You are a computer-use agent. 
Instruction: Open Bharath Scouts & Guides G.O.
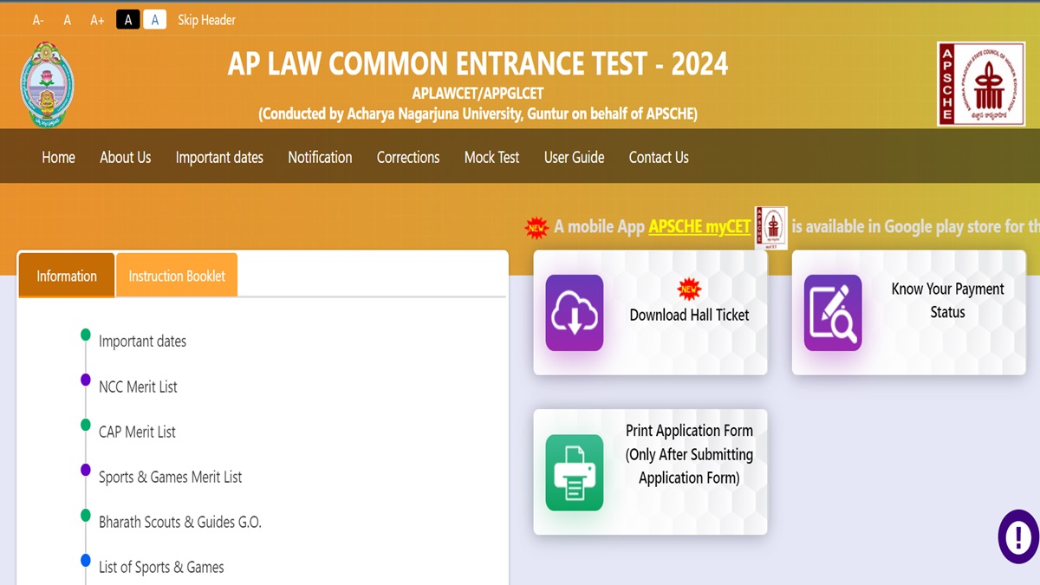[179, 522]
